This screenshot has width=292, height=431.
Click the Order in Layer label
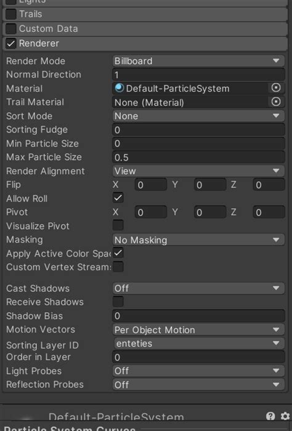(38, 356)
